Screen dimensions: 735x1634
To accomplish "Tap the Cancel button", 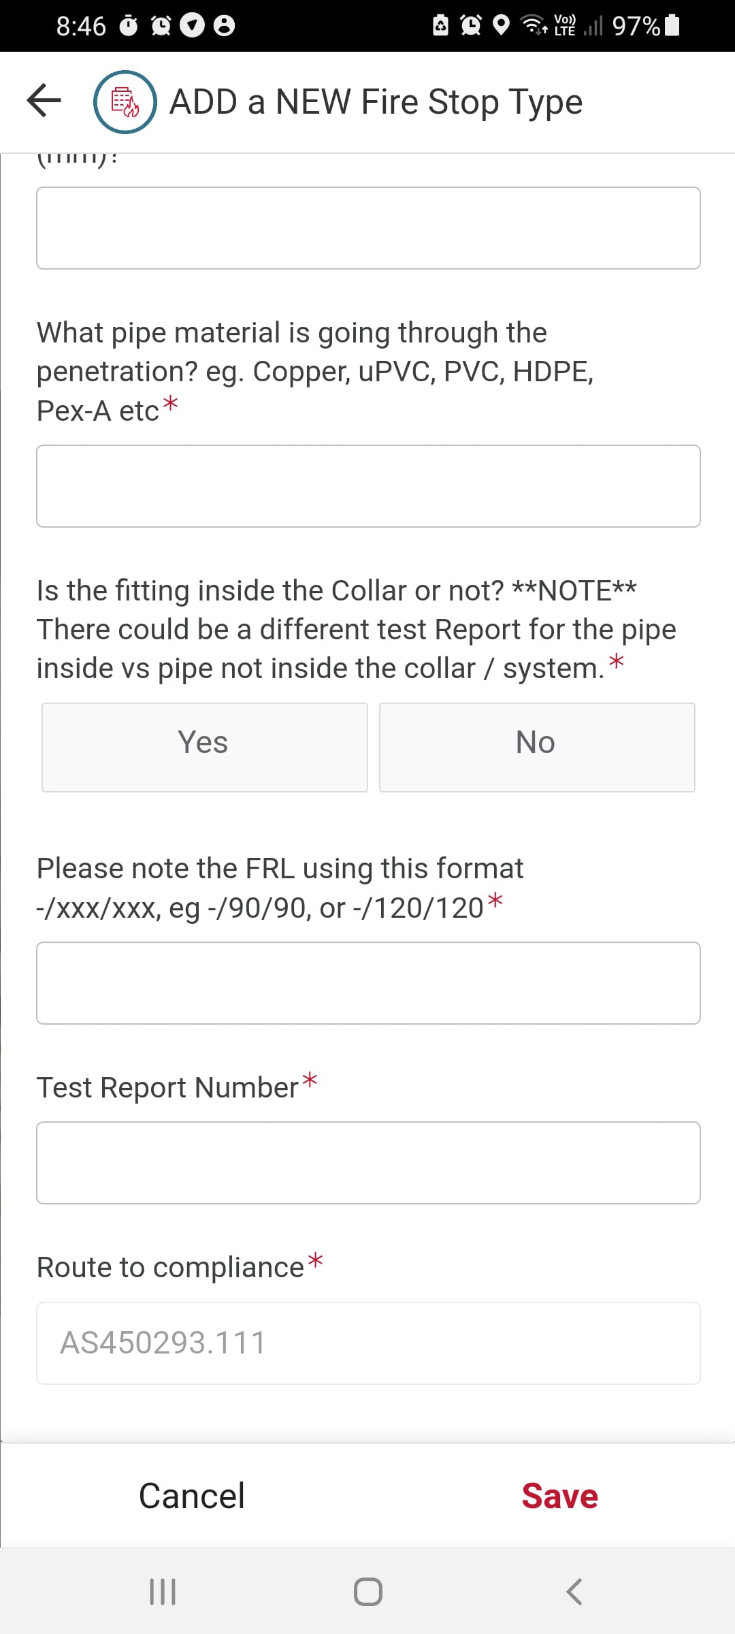I will (x=192, y=1496).
